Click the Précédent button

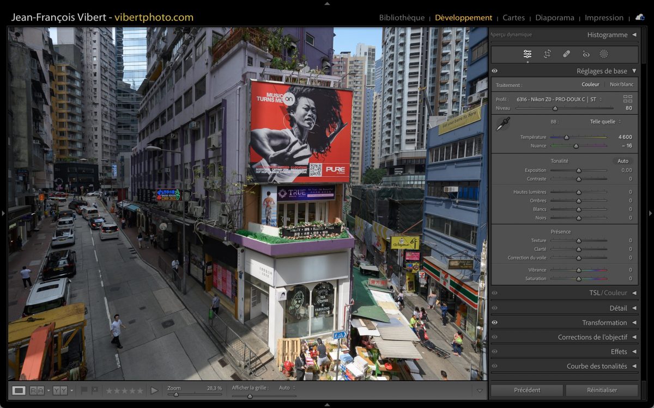tap(527, 390)
